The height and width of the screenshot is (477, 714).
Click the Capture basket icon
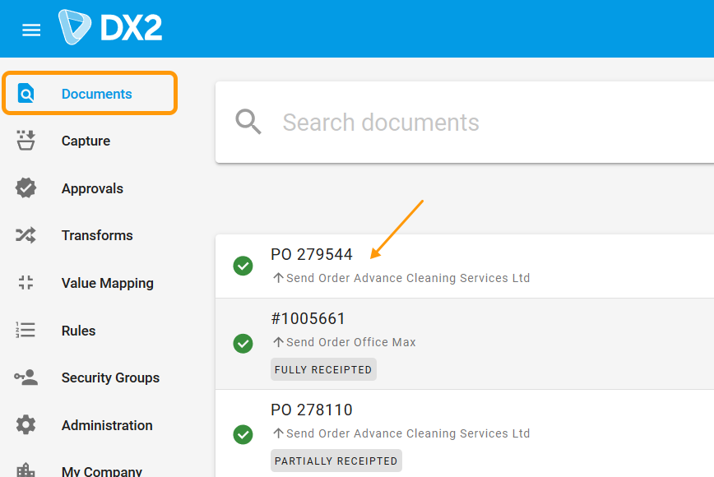tap(25, 140)
